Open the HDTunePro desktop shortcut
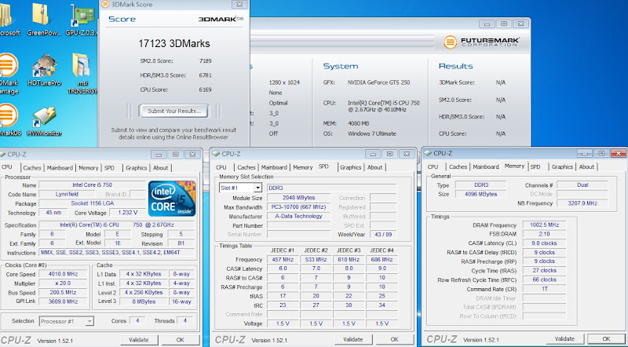Screen dimensions: 628x347 pyautogui.click(x=44, y=70)
